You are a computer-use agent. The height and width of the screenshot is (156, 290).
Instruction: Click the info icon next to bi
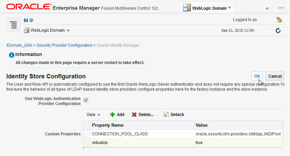(x=31, y=20)
